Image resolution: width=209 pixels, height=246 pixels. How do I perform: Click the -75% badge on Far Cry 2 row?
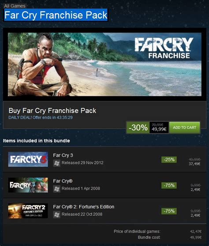point(169,211)
